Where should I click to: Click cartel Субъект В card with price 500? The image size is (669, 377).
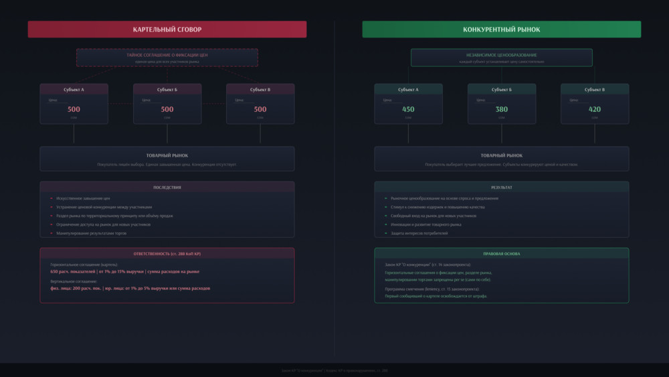(x=260, y=104)
